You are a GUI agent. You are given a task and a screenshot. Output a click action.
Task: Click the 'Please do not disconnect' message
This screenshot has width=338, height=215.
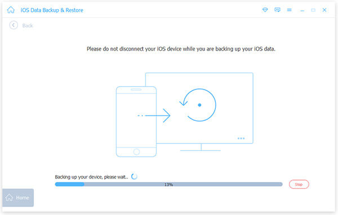(x=181, y=49)
